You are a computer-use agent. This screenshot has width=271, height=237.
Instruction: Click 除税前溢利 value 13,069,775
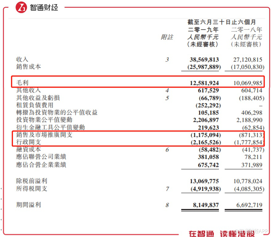click(204, 181)
